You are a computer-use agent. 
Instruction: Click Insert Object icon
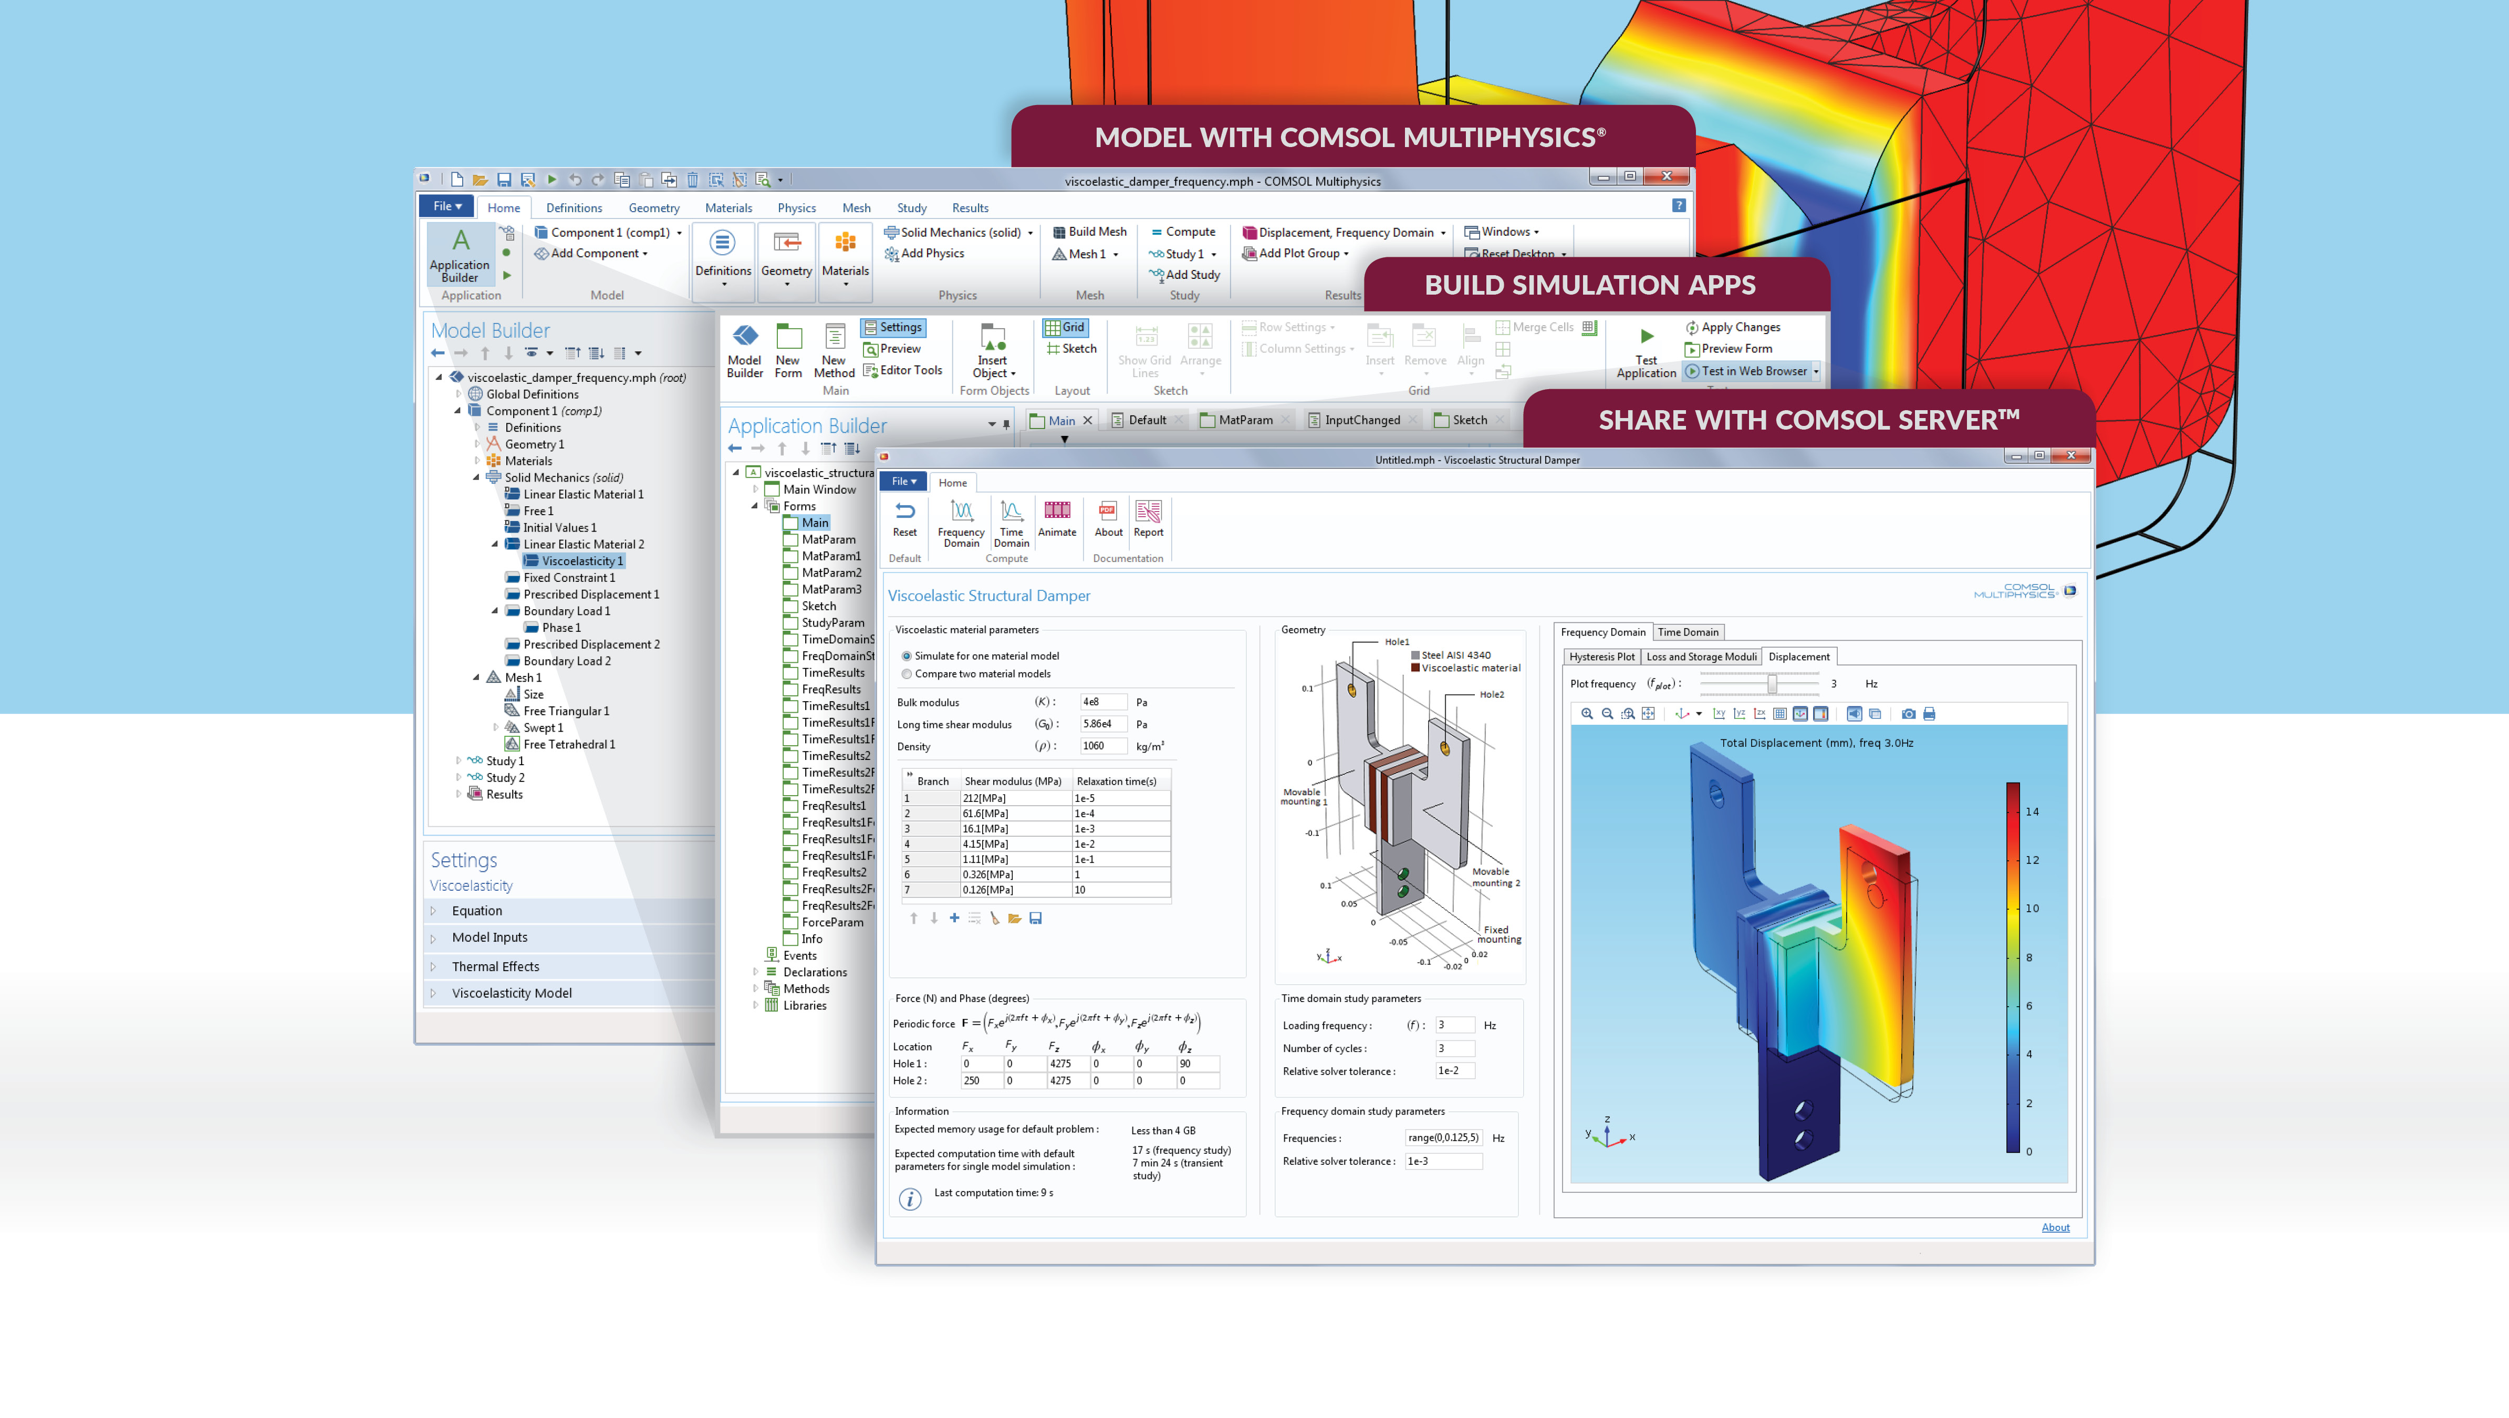(993, 351)
